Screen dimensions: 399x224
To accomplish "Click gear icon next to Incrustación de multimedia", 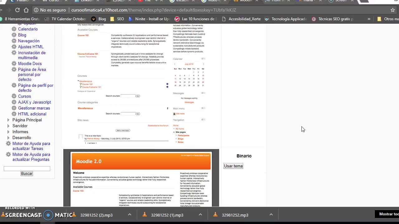I will click(x=14, y=53).
